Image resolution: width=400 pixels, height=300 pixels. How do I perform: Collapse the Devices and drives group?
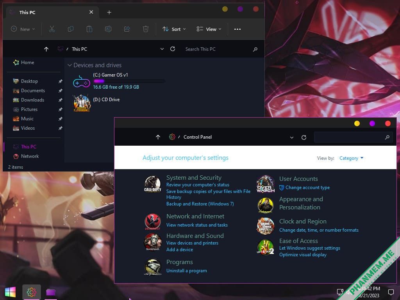click(x=70, y=65)
